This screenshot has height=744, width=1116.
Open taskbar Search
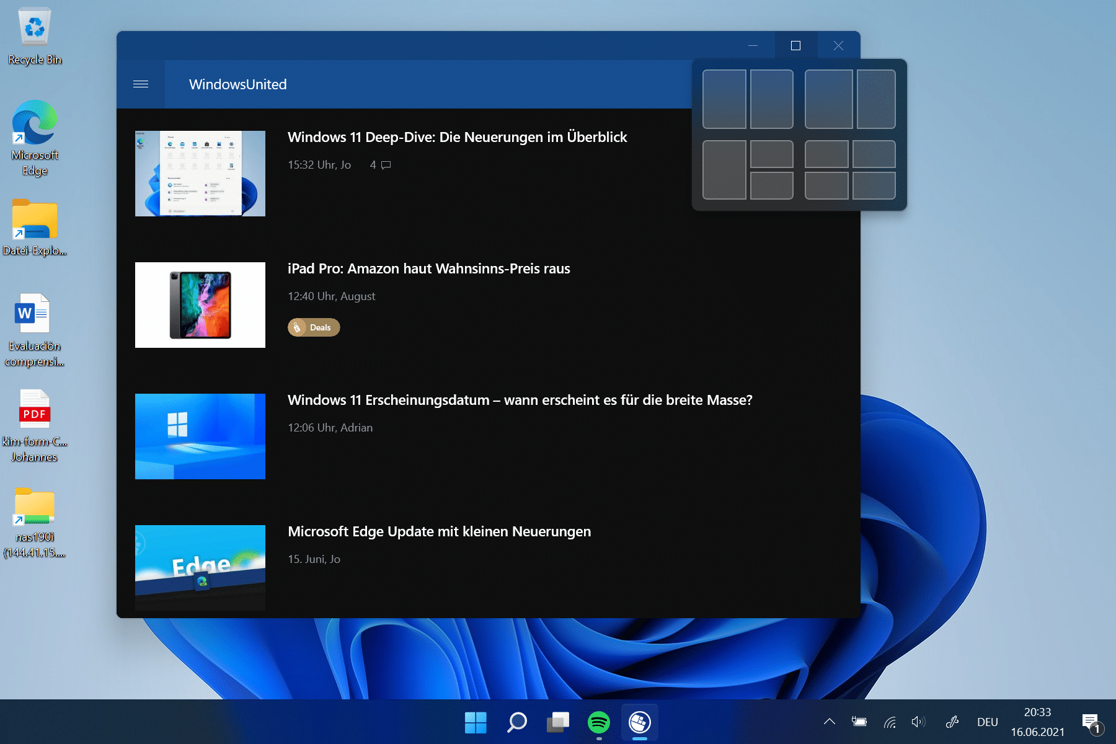(x=516, y=722)
